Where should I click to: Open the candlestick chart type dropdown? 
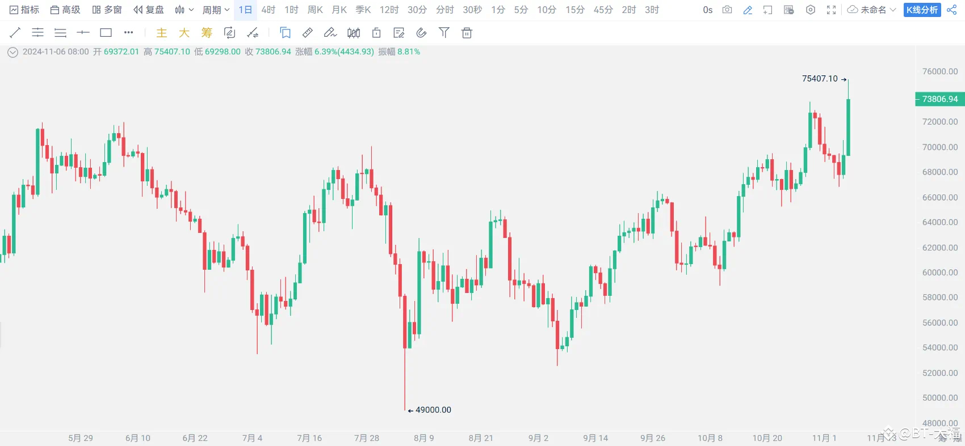tap(184, 10)
